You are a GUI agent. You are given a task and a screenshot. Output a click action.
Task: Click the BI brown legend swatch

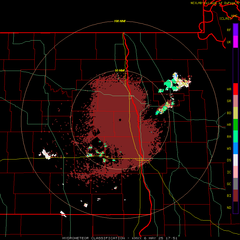[235, 196]
